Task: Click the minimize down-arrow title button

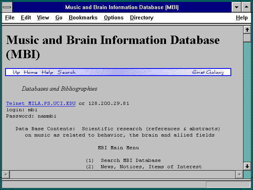Action: pyautogui.click(x=236, y=7)
